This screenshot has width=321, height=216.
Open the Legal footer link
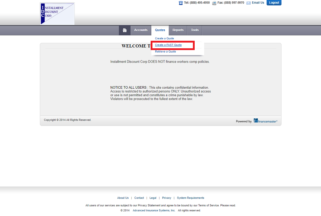click(x=153, y=198)
